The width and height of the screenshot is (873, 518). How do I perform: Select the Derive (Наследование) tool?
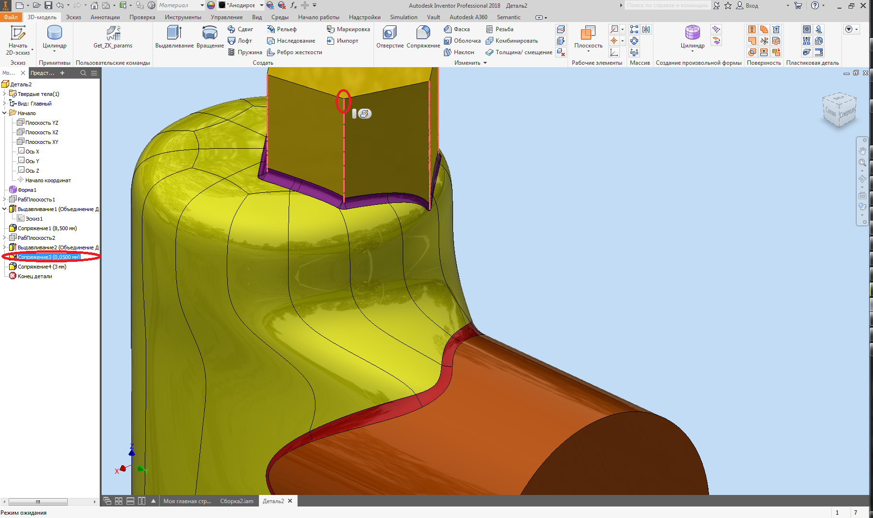[291, 41]
